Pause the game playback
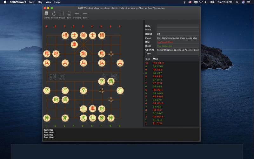This screenshot has height=159, width=254. point(62,13)
